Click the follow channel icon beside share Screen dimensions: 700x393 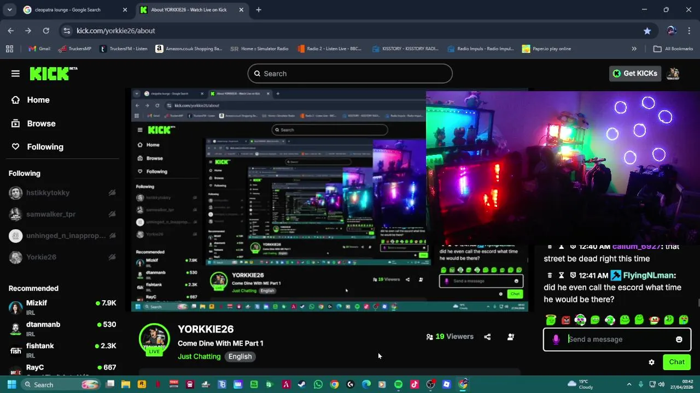511,337
